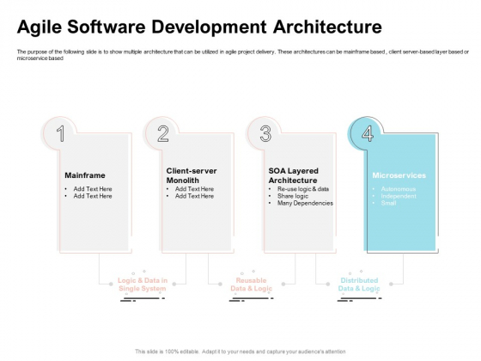Click the 'Autonomous' bullet
This screenshot has width=481, height=361.
click(399, 189)
